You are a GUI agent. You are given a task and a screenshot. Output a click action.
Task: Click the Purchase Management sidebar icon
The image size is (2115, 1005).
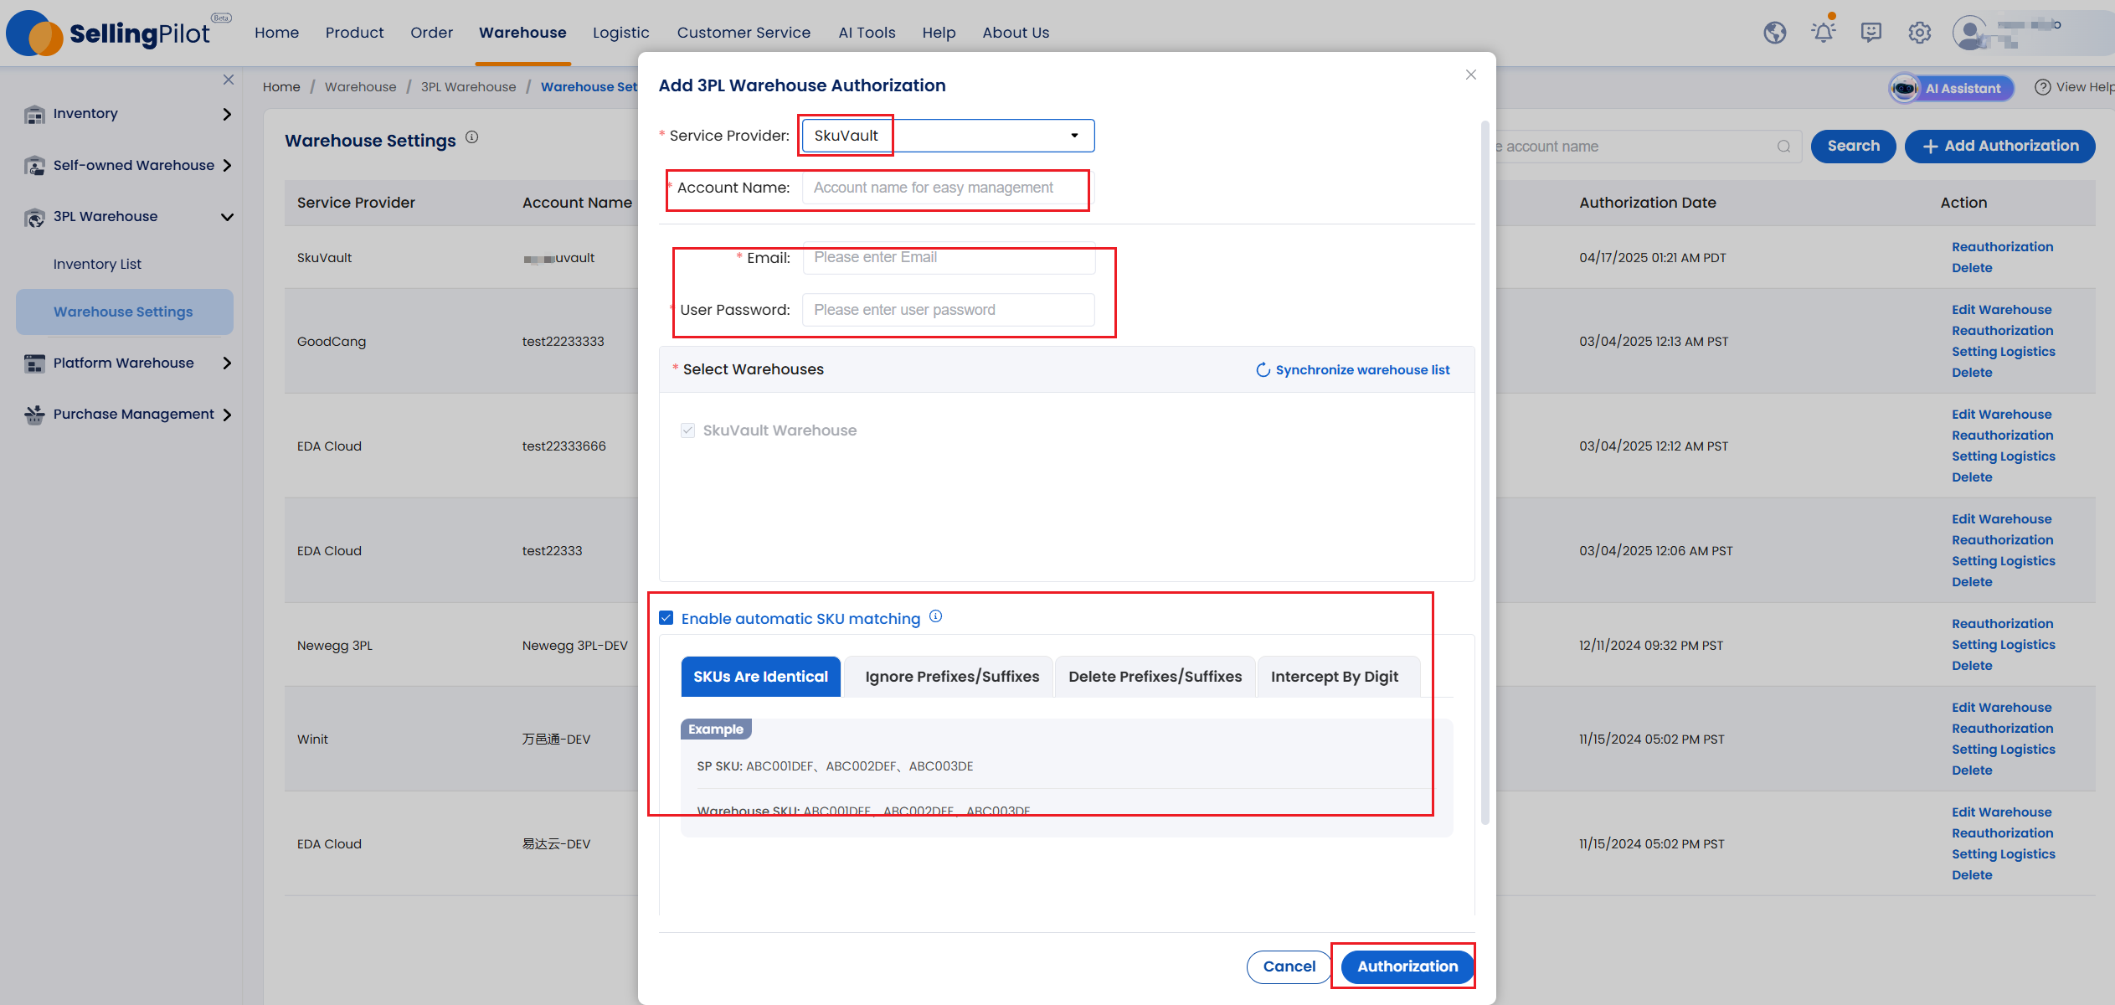[34, 415]
